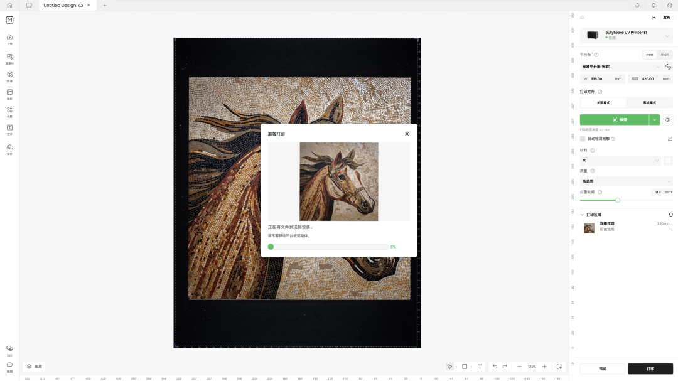Open the Image AI (图像AI) sidebar tool
Image resolution: width=678 pixels, height=381 pixels.
(x=9, y=59)
